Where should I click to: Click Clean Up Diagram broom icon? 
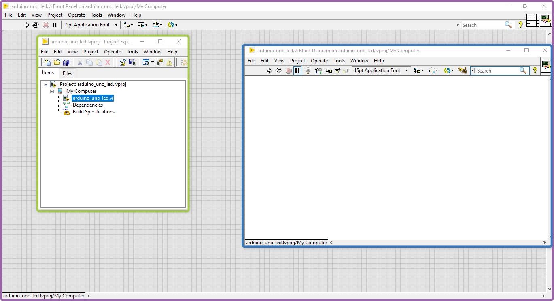tap(463, 70)
